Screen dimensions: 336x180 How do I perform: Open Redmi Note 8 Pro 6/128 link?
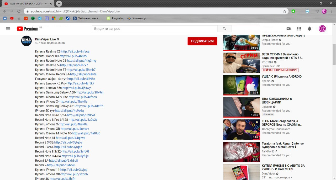pyautogui.click(x=83, y=120)
